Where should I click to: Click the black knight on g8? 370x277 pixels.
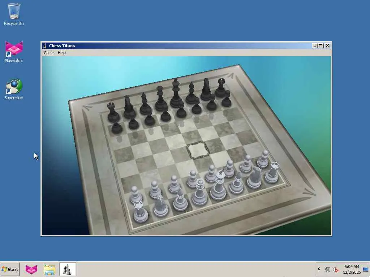point(206,90)
